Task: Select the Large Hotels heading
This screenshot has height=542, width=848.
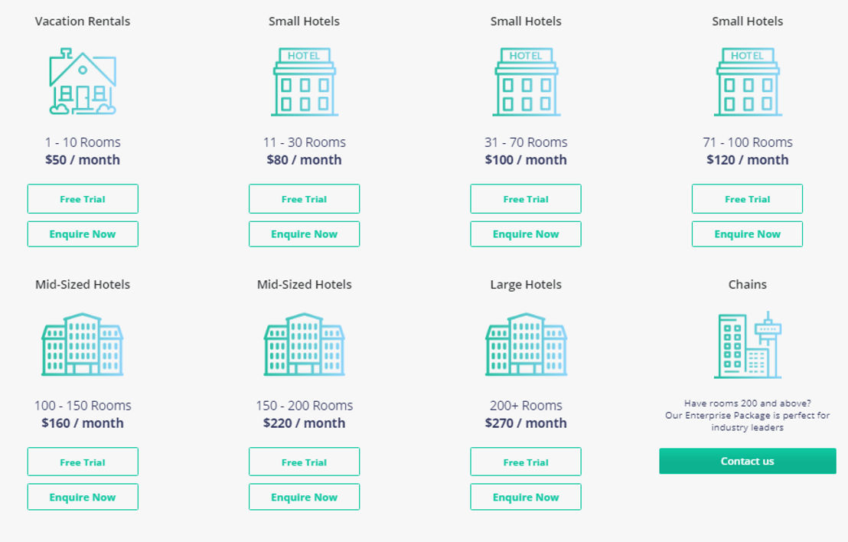Action: (526, 285)
